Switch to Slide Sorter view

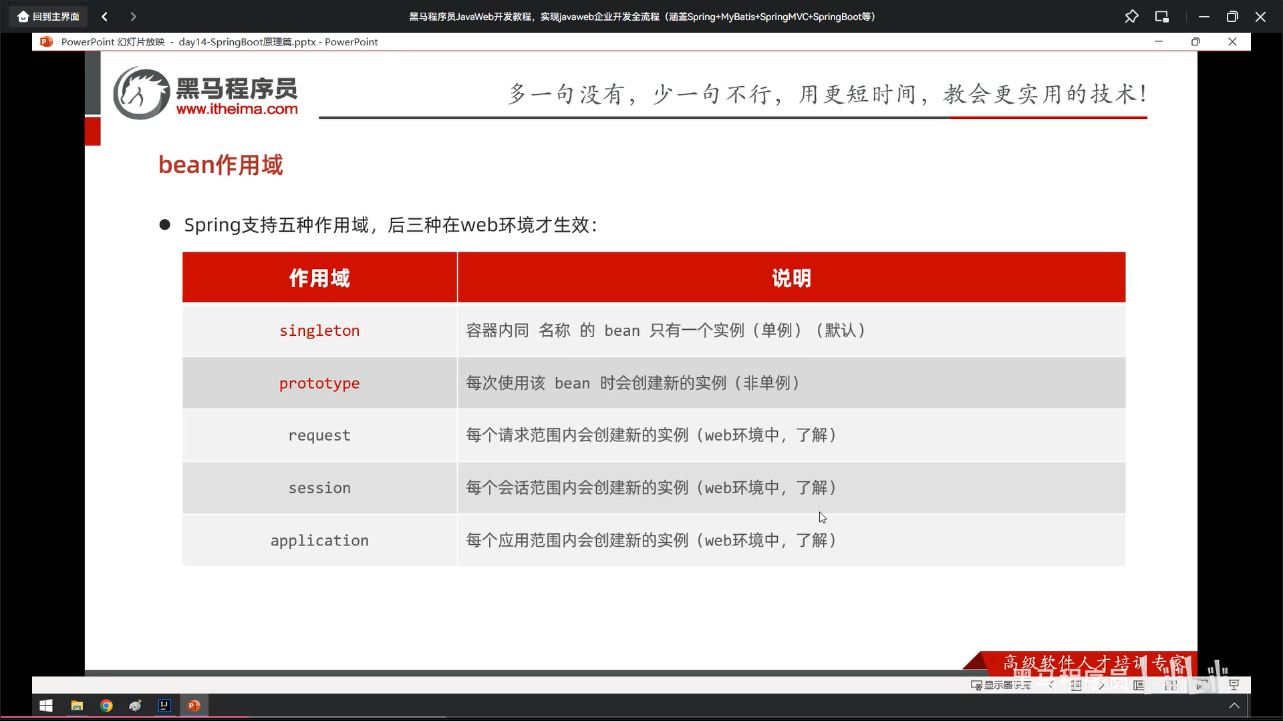(1171, 685)
